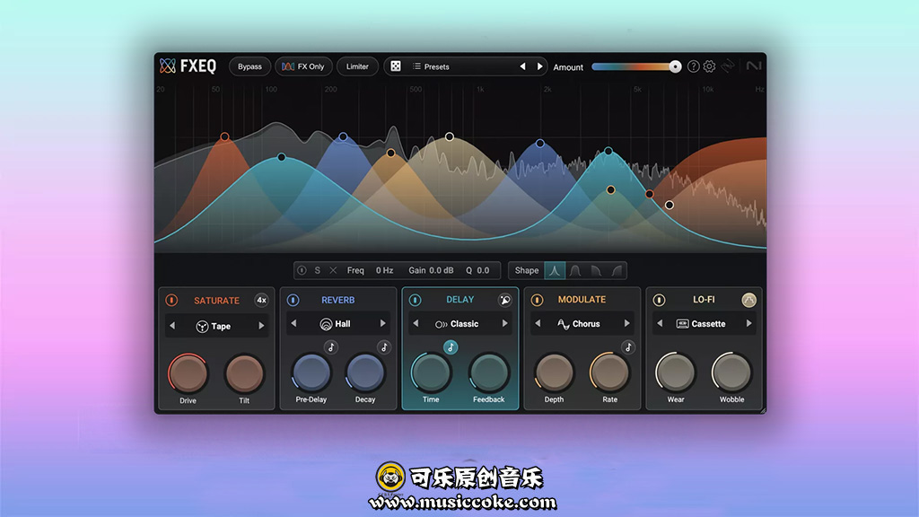Click the band solo S icon
919x517 pixels.
pyautogui.click(x=317, y=270)
